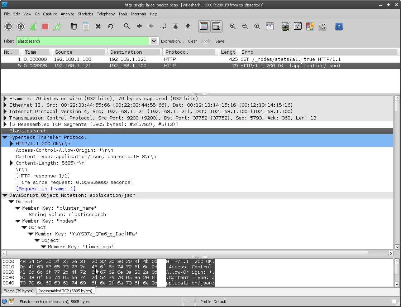Follow the Request in frame: 1 link
The height and width of the screenshot is (307, 401).
point(46,189)
